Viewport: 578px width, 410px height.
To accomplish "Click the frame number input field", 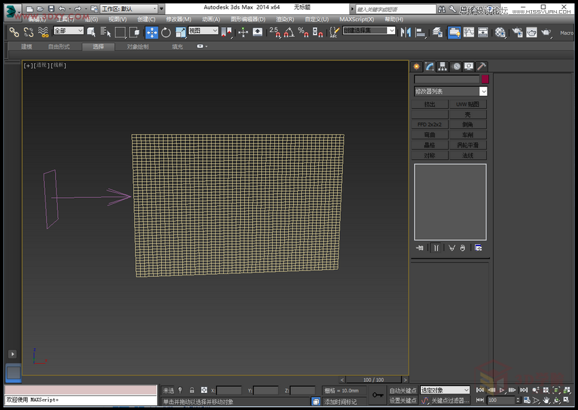I will point(501,400).
